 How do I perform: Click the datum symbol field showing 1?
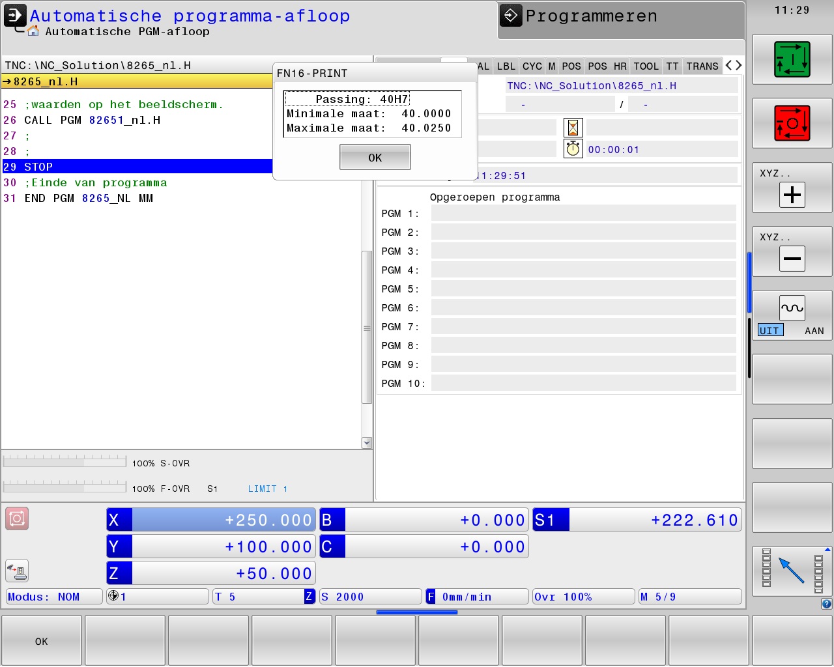(x=158, y=597)
